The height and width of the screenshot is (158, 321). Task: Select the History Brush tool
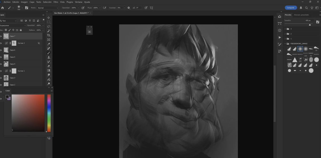tap(49, 62)
